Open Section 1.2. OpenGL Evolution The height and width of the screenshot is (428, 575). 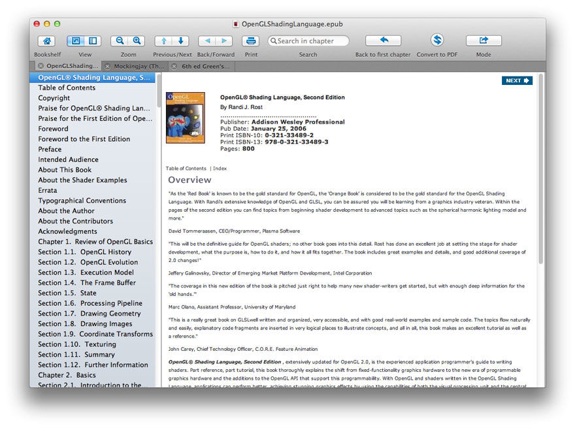(x=92, y=262)
